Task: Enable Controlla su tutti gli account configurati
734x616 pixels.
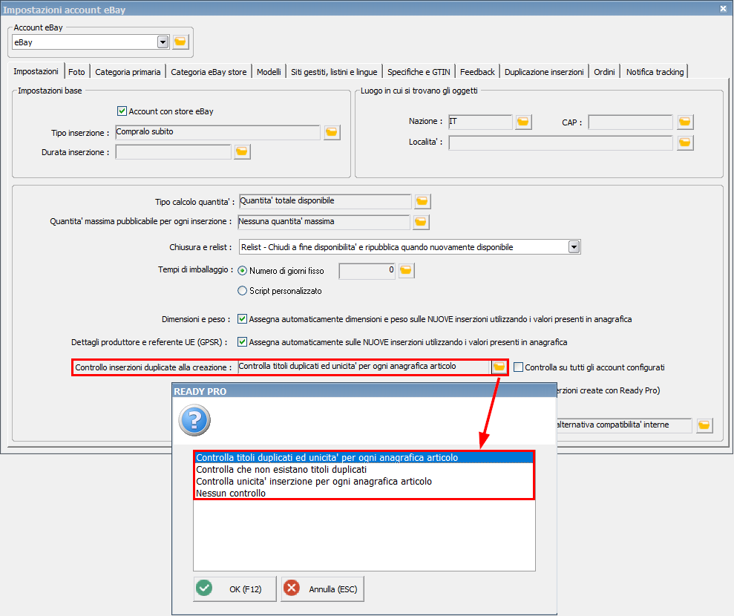Action: pyautogui.click(x=518, y=367)
